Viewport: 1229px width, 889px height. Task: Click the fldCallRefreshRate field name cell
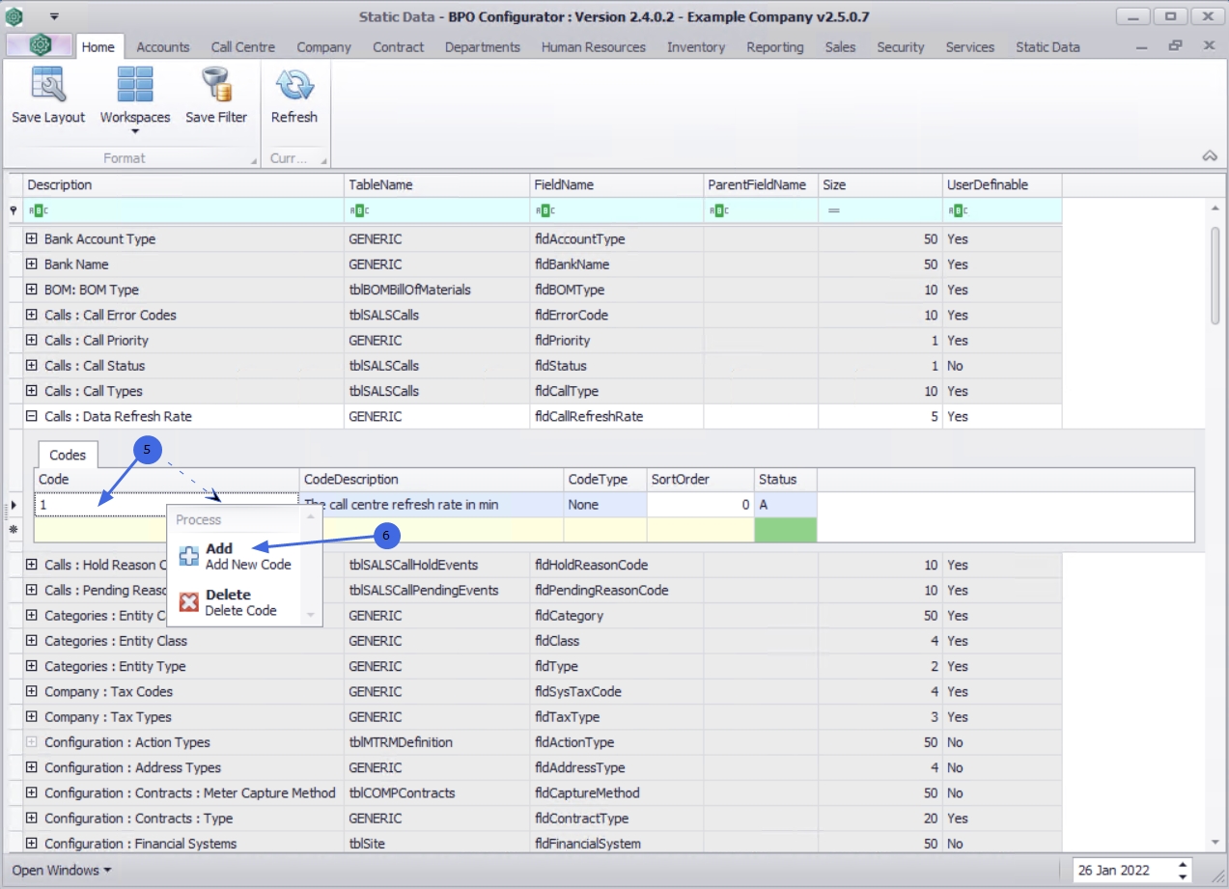point(616,416)
